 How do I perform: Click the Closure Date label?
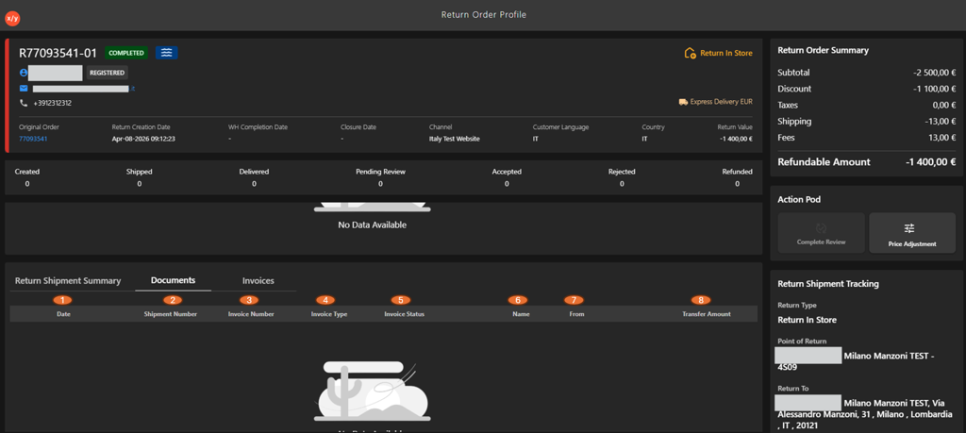(x=358, y=127)
